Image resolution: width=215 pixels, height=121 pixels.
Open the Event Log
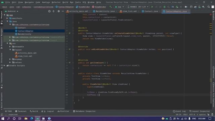tap(179, 111)
